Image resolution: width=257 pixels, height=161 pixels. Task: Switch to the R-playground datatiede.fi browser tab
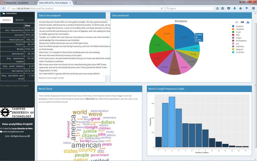point(19,3)
